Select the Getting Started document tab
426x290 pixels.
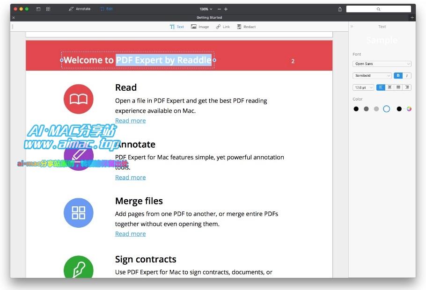[209, 17]
